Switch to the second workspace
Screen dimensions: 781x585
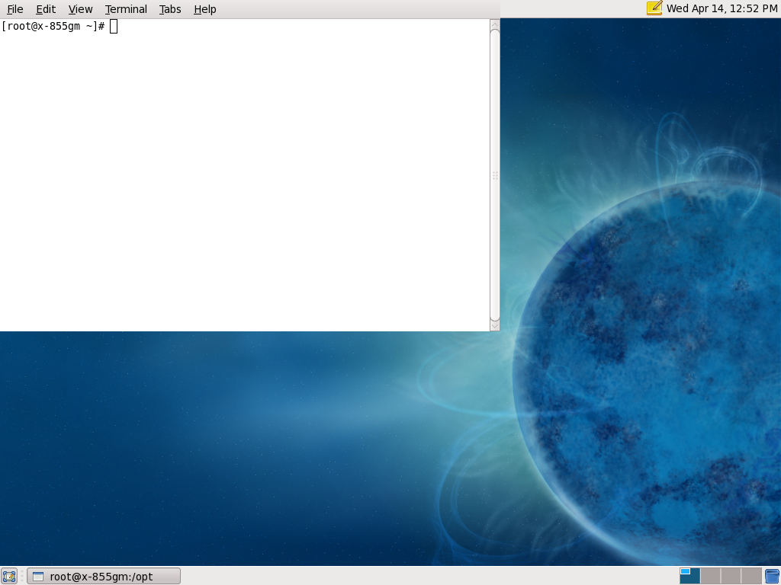coord(710,576)
